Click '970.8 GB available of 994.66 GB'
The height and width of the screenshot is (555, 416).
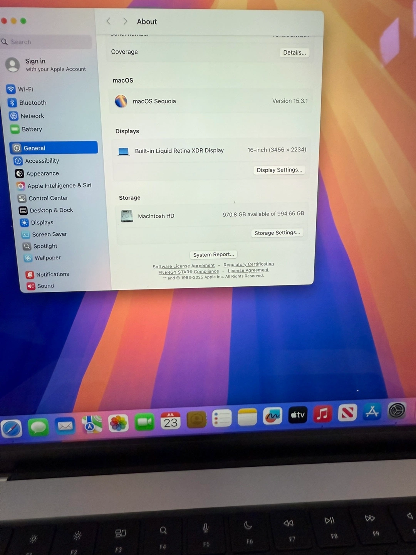263,214
